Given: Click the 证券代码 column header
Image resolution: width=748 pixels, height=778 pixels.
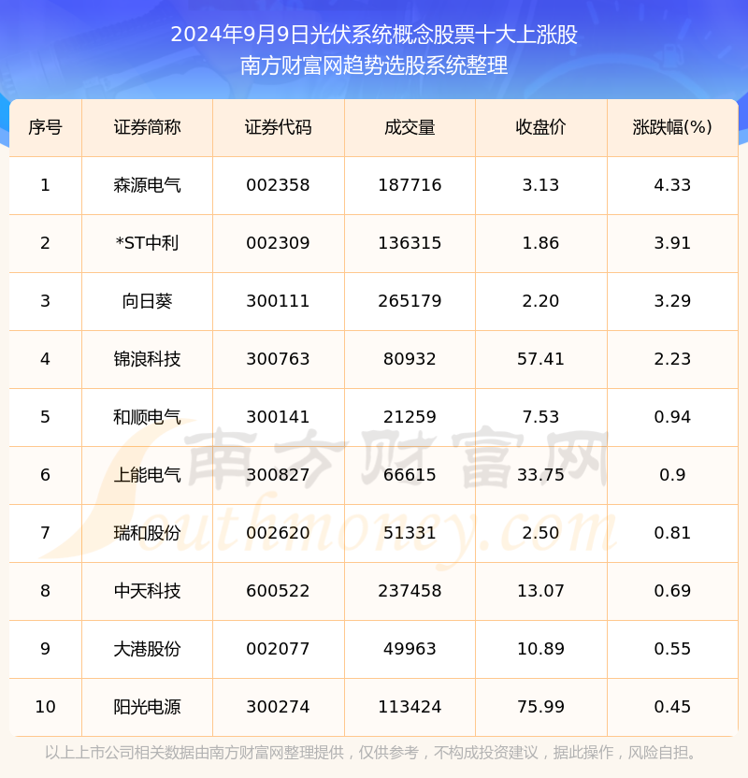Looking at the screenshot, I should (278, 127).
